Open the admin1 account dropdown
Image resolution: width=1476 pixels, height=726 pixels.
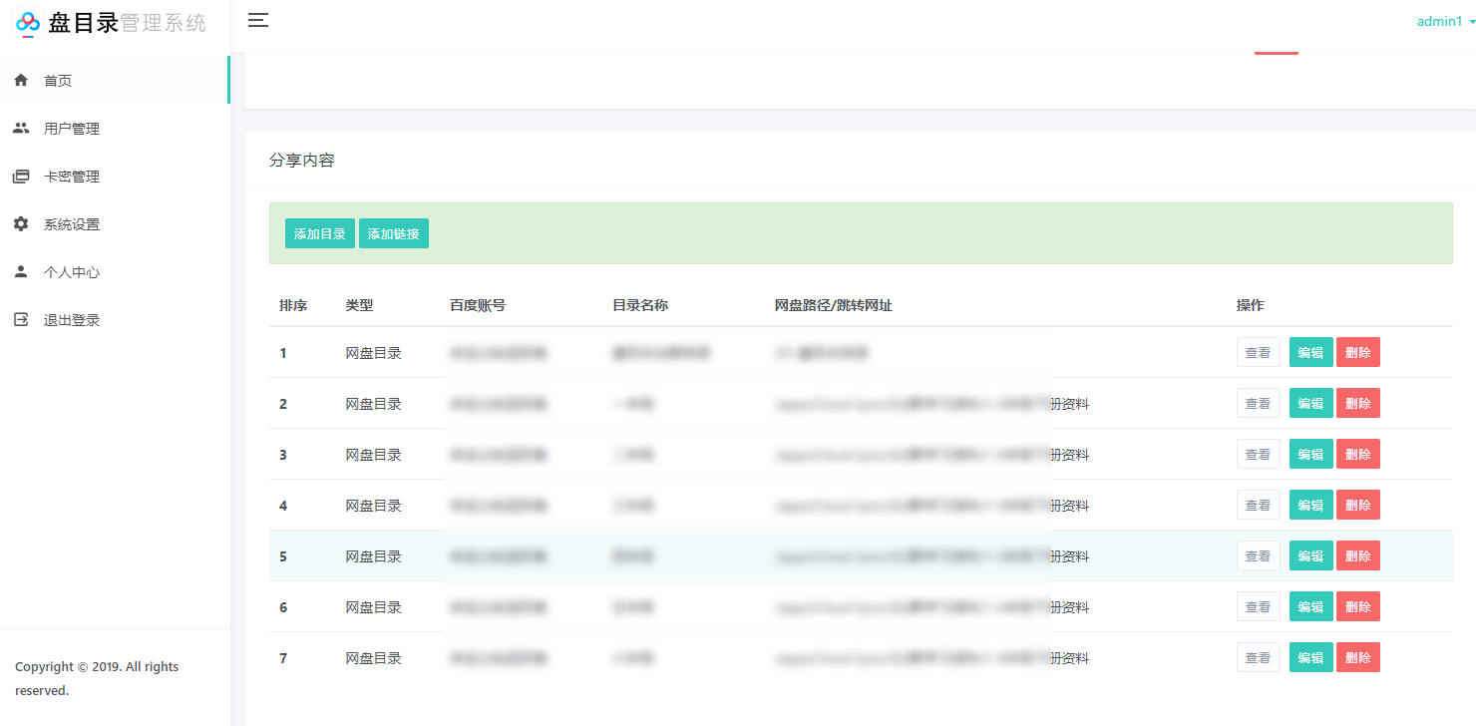pos(1445,21)
